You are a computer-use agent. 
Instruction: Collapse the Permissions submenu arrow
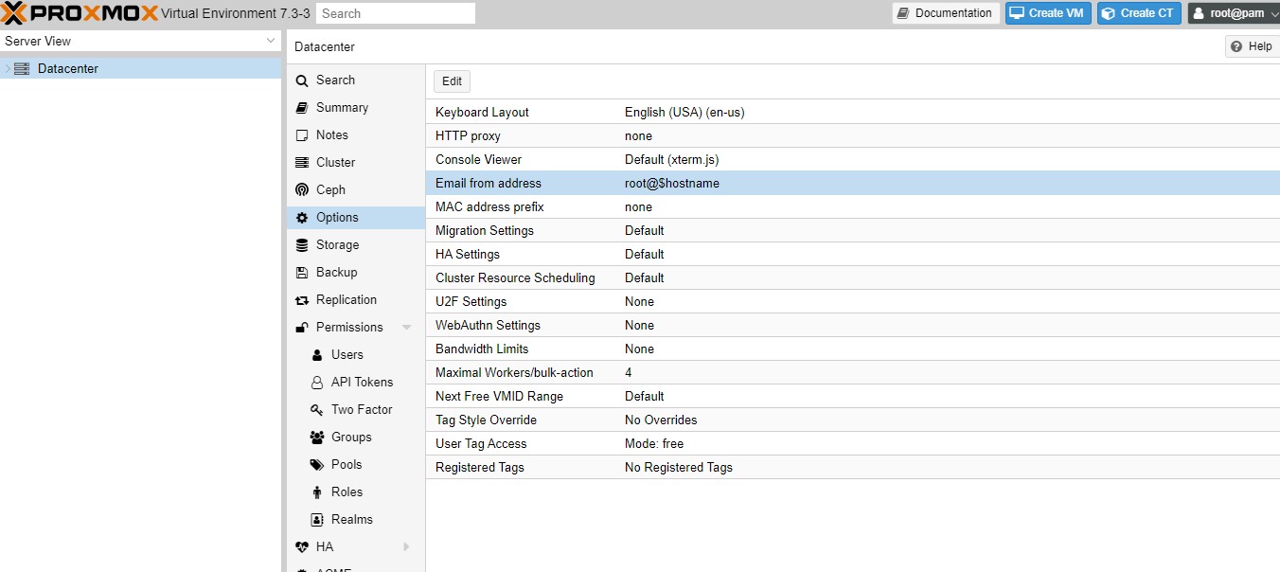pos(407,328)
